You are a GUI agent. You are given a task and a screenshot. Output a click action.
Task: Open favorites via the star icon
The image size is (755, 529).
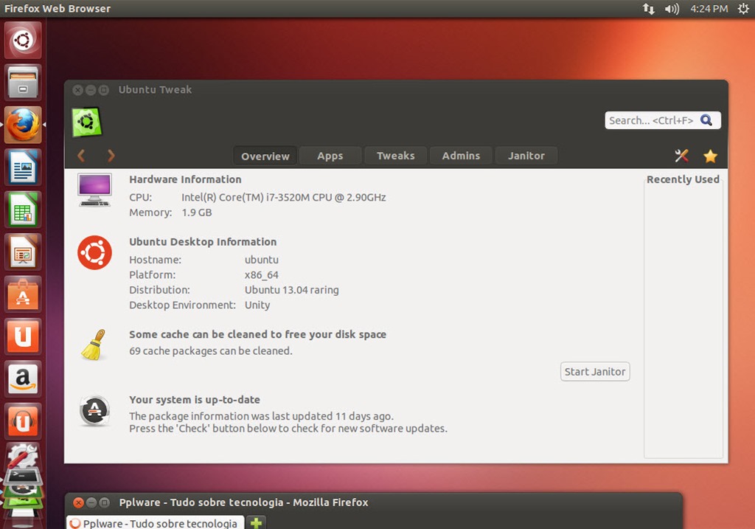pyautogui.click(x=710, y=156)
